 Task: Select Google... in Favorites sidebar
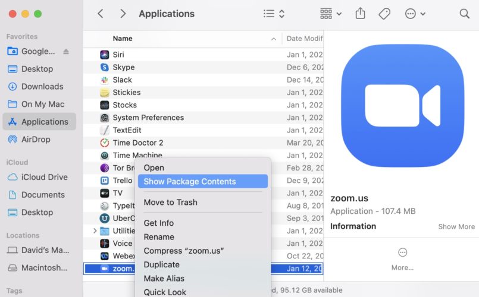coord(38,51)
